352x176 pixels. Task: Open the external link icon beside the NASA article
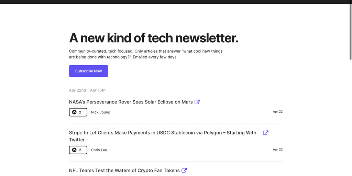pyautogui.click(x=197, y=102)
